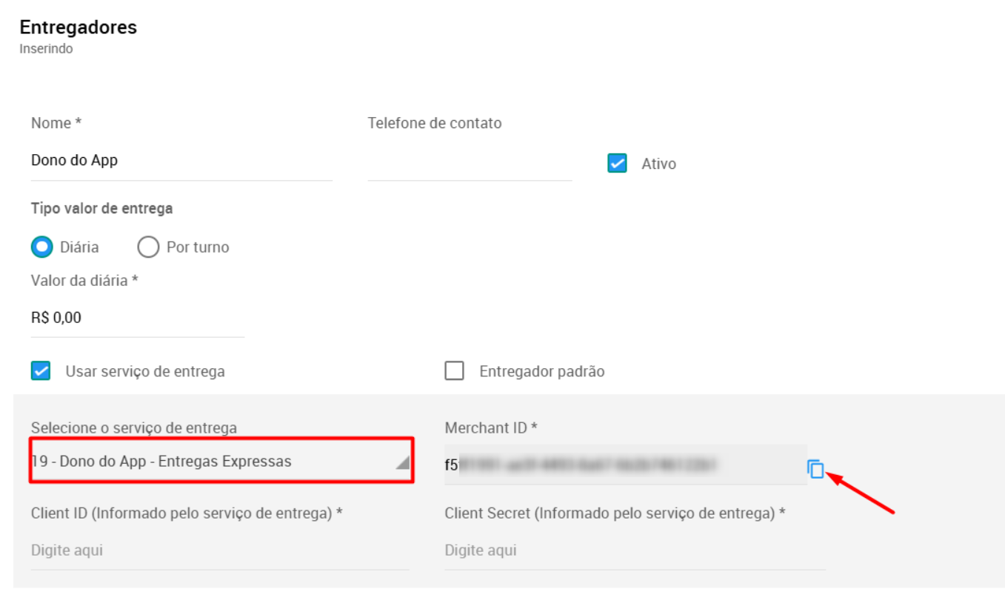Viewport: 1005px width, 589px height.
Task: Enable the Entregador padrão checkbox
Action: pyautogui.click(x=454, y=371)
